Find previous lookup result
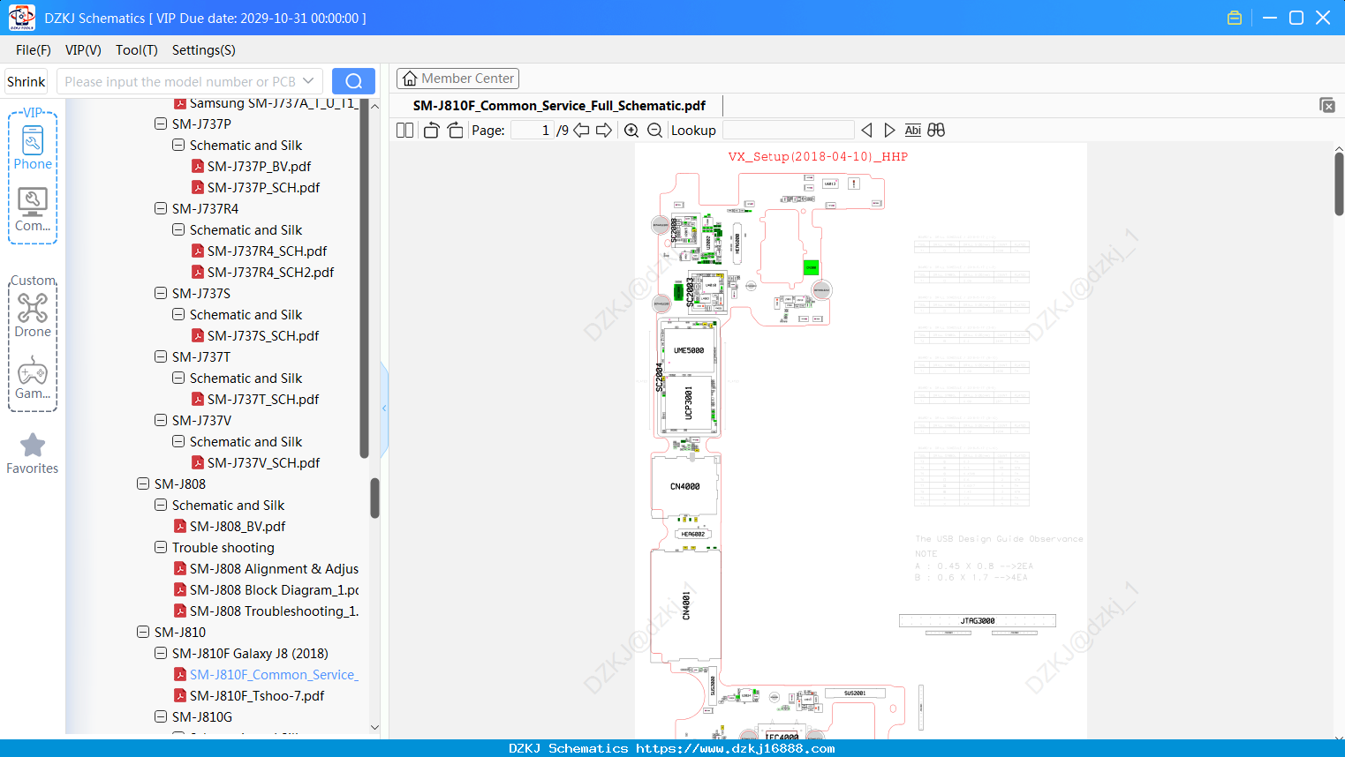The height and width of the screenshot is (757, 1345). pyautogui.click(x=866, y=131)
